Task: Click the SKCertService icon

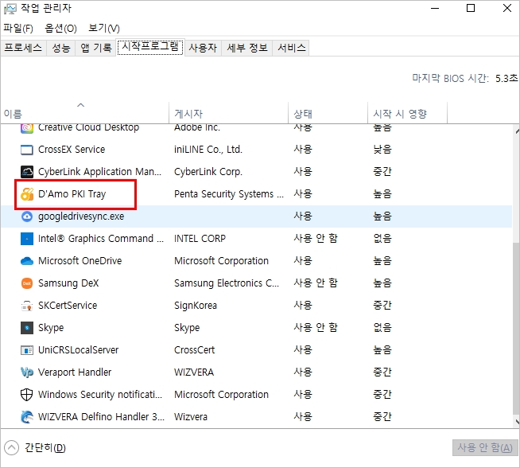Action: point(27,306)
